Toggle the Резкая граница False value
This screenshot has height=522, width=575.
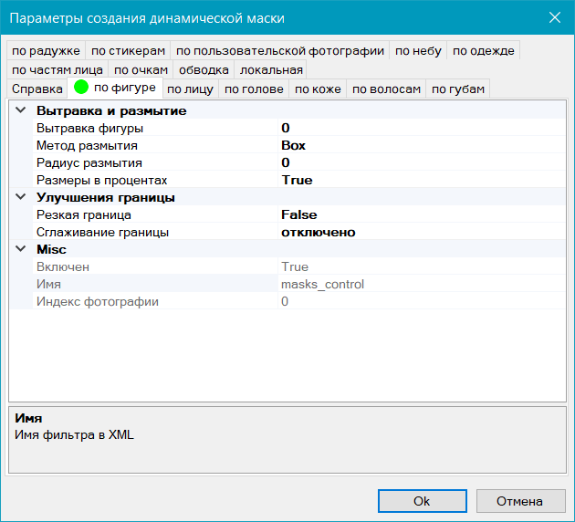pyautogui.click(x=298, y=215)
